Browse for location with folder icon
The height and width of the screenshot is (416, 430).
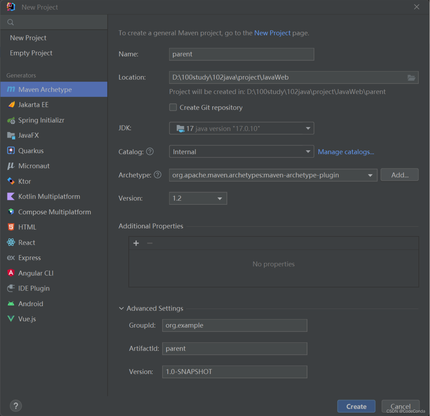411,78
